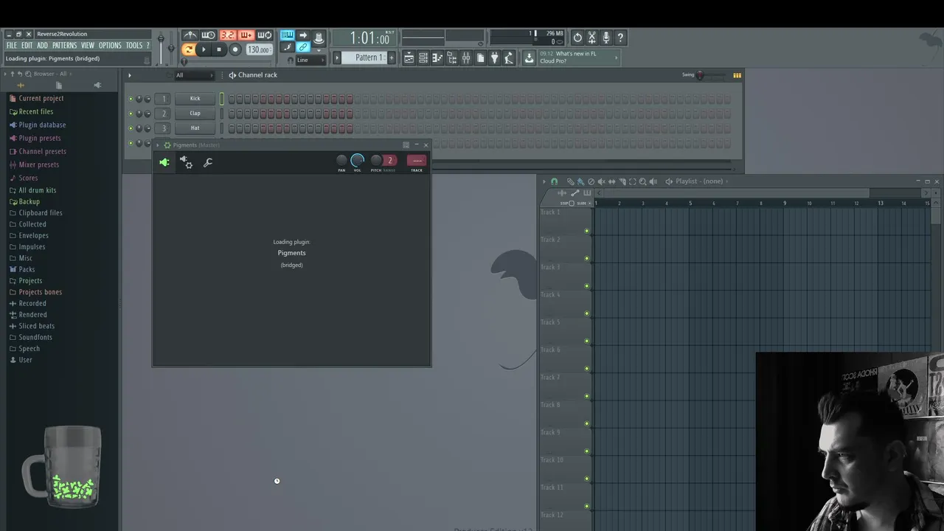The image size is (944, 531).
Task: Click the graph editor icon in channel rack
Action: click(x=737, y=75)
